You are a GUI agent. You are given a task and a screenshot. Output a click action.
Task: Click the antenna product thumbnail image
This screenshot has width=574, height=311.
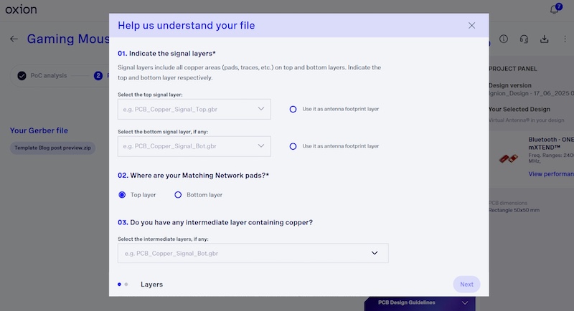(509, 158)
